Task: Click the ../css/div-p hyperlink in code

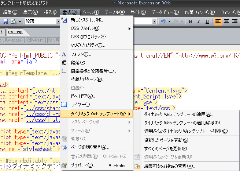Action: point(43,114)
